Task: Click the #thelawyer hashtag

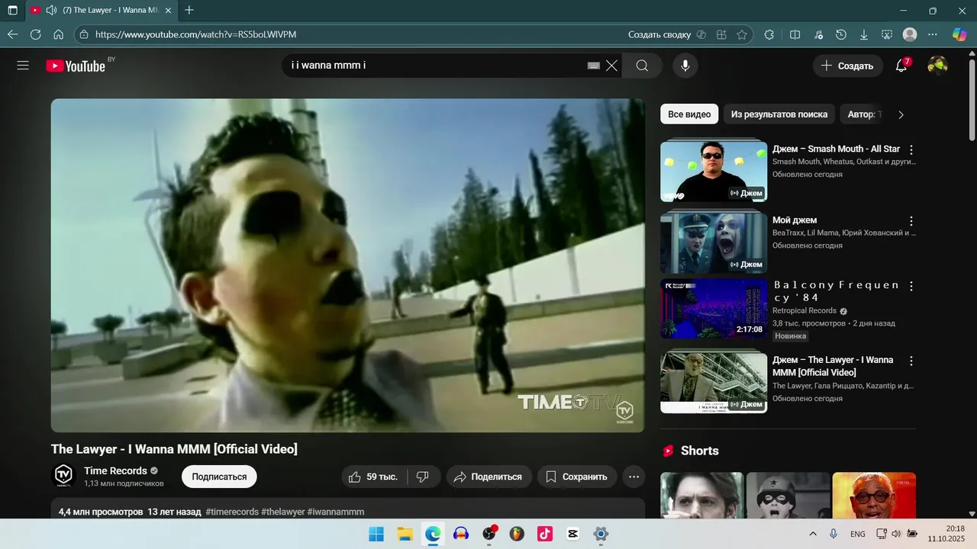Action: [x=282, y=512]
